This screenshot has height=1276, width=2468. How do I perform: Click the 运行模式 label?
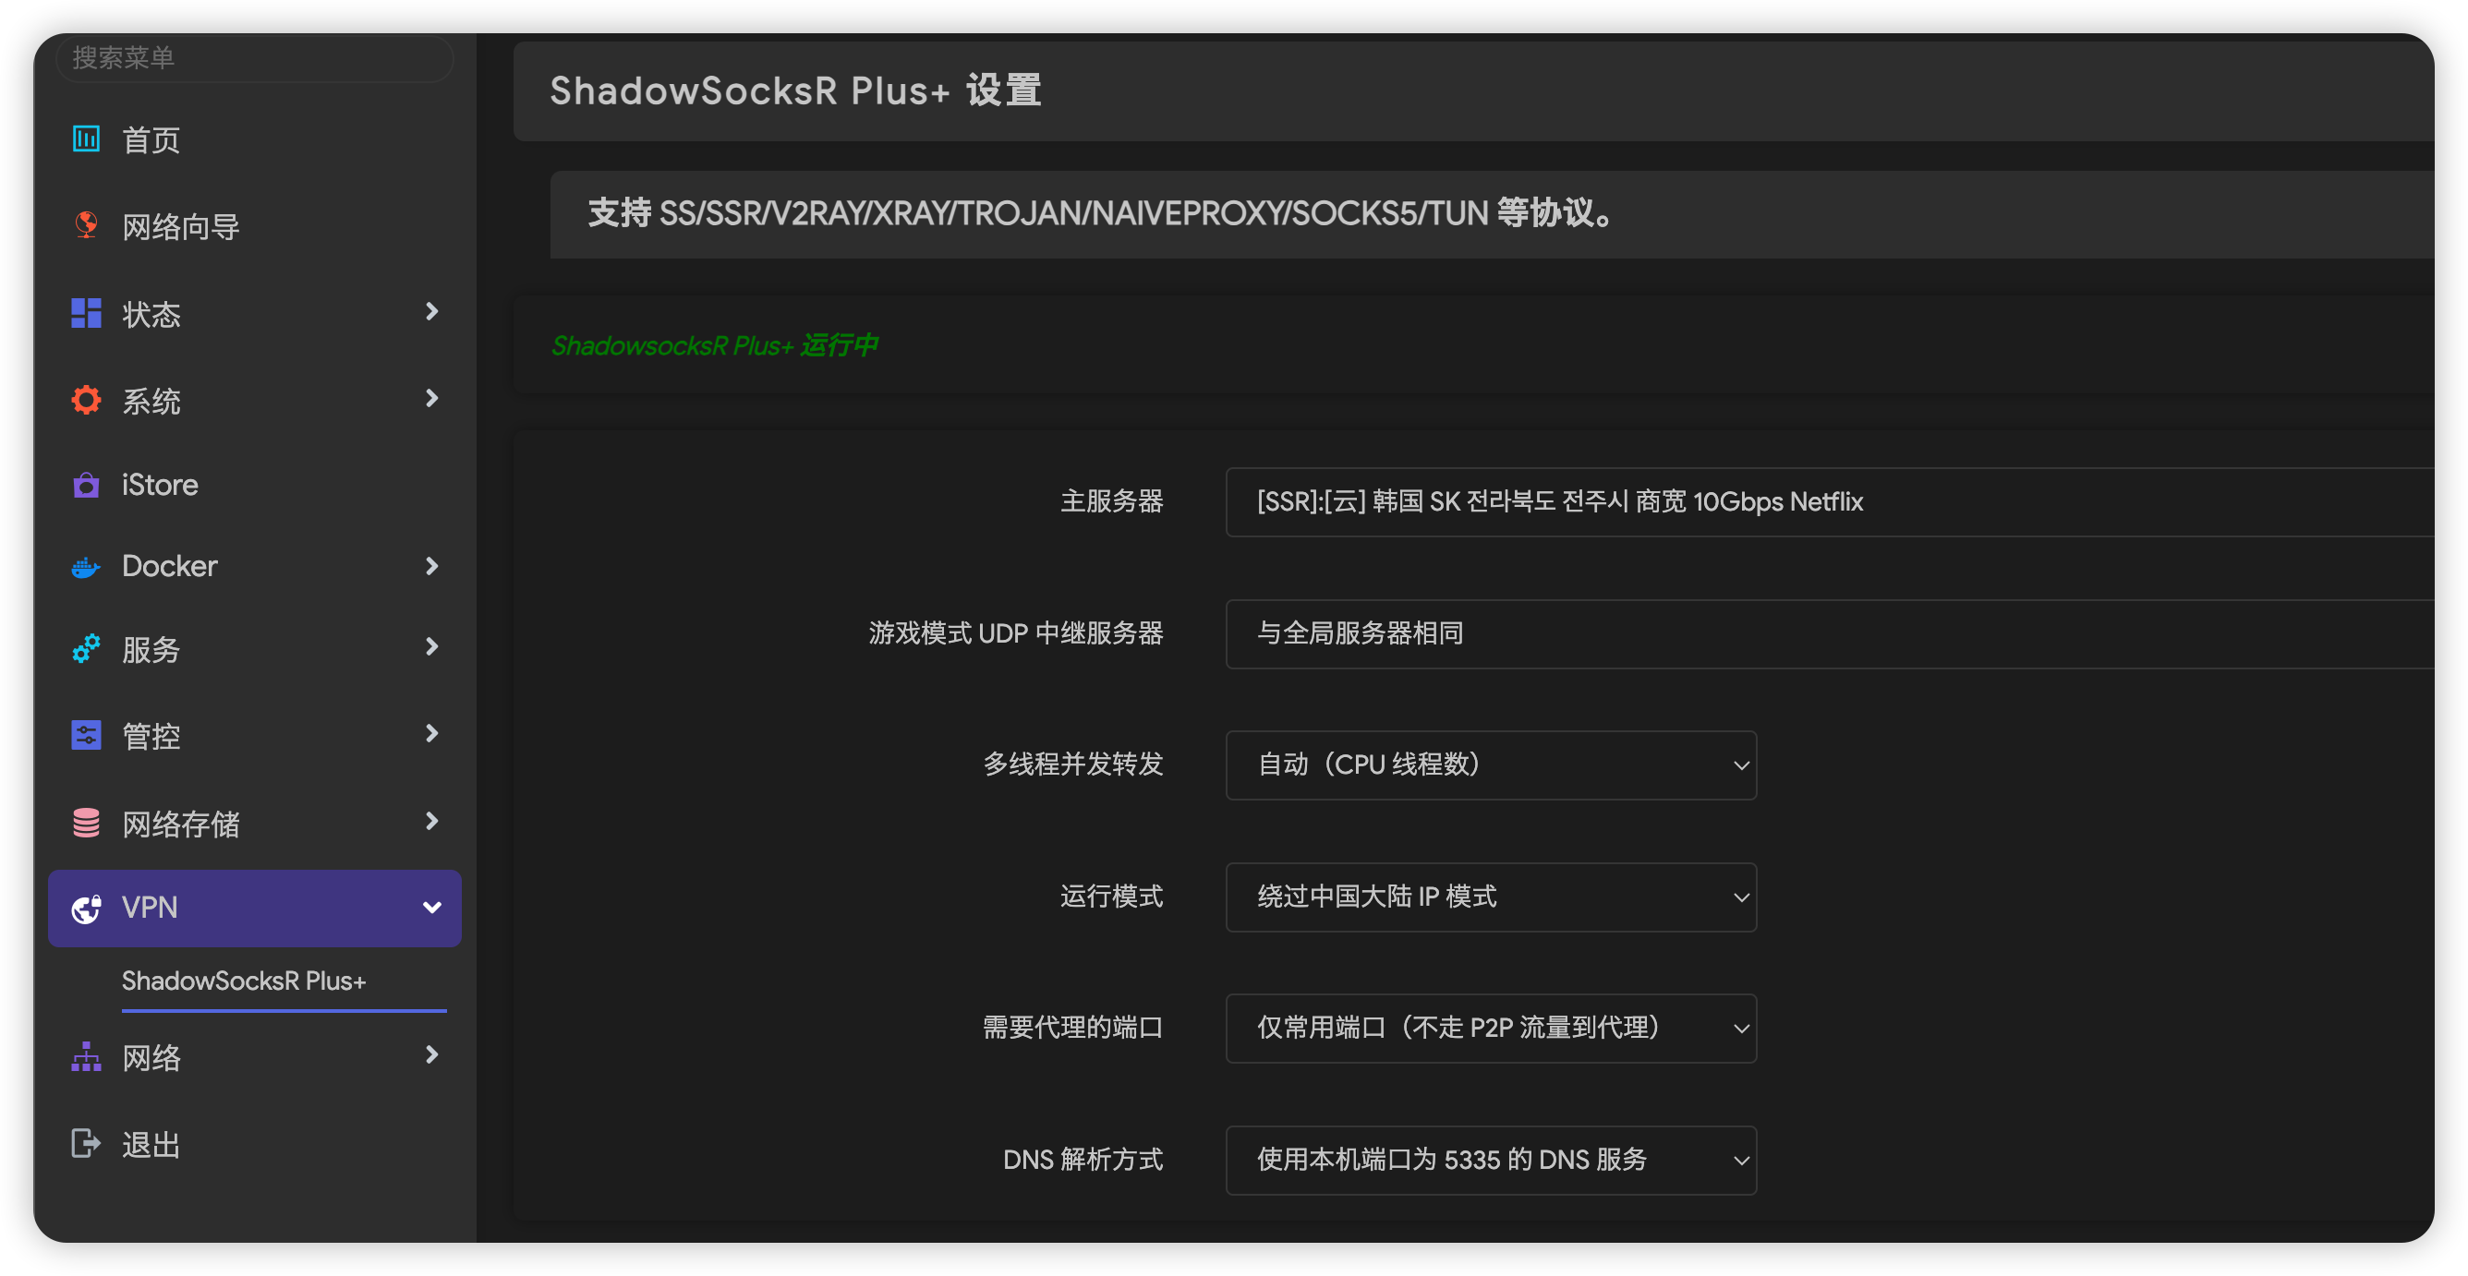pos(1111,897)
